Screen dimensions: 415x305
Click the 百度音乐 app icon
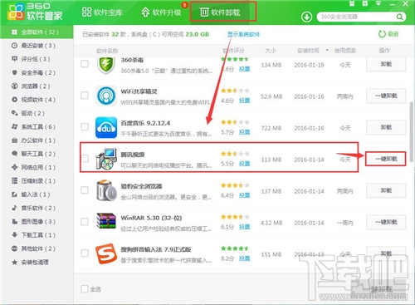click(x=106, y=127)
